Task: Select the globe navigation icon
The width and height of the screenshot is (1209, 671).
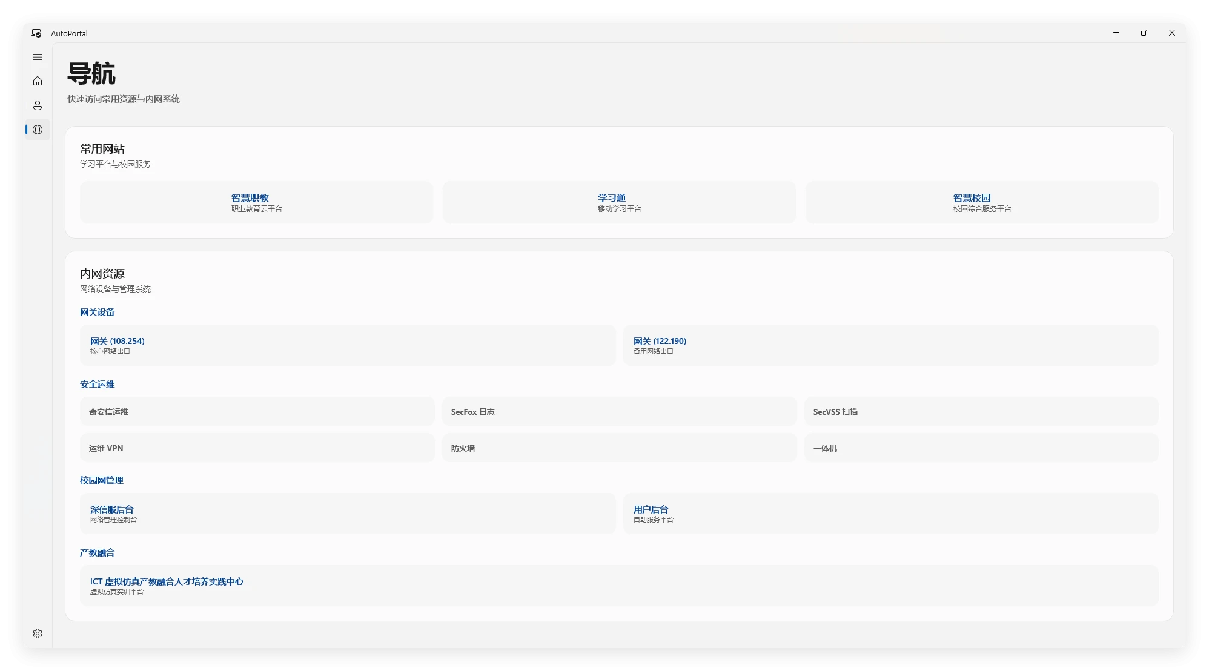Action: click(38, 130)
